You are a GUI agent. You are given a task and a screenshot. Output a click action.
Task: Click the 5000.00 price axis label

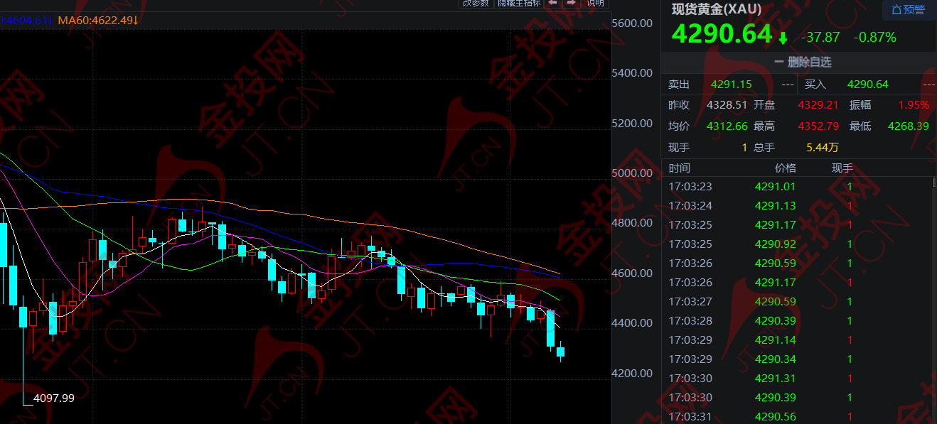pyautogui.click(x=632, y=173)
